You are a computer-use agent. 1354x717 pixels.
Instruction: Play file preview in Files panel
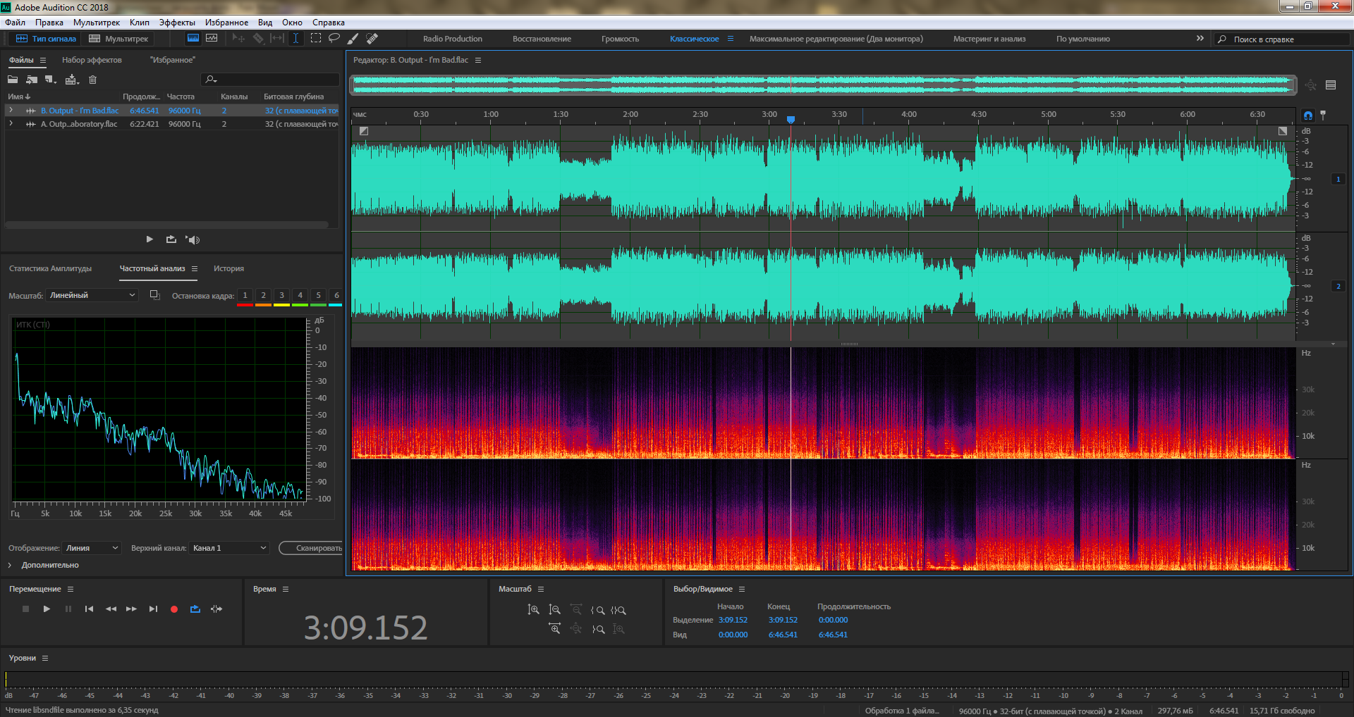[x=150, y=239]
